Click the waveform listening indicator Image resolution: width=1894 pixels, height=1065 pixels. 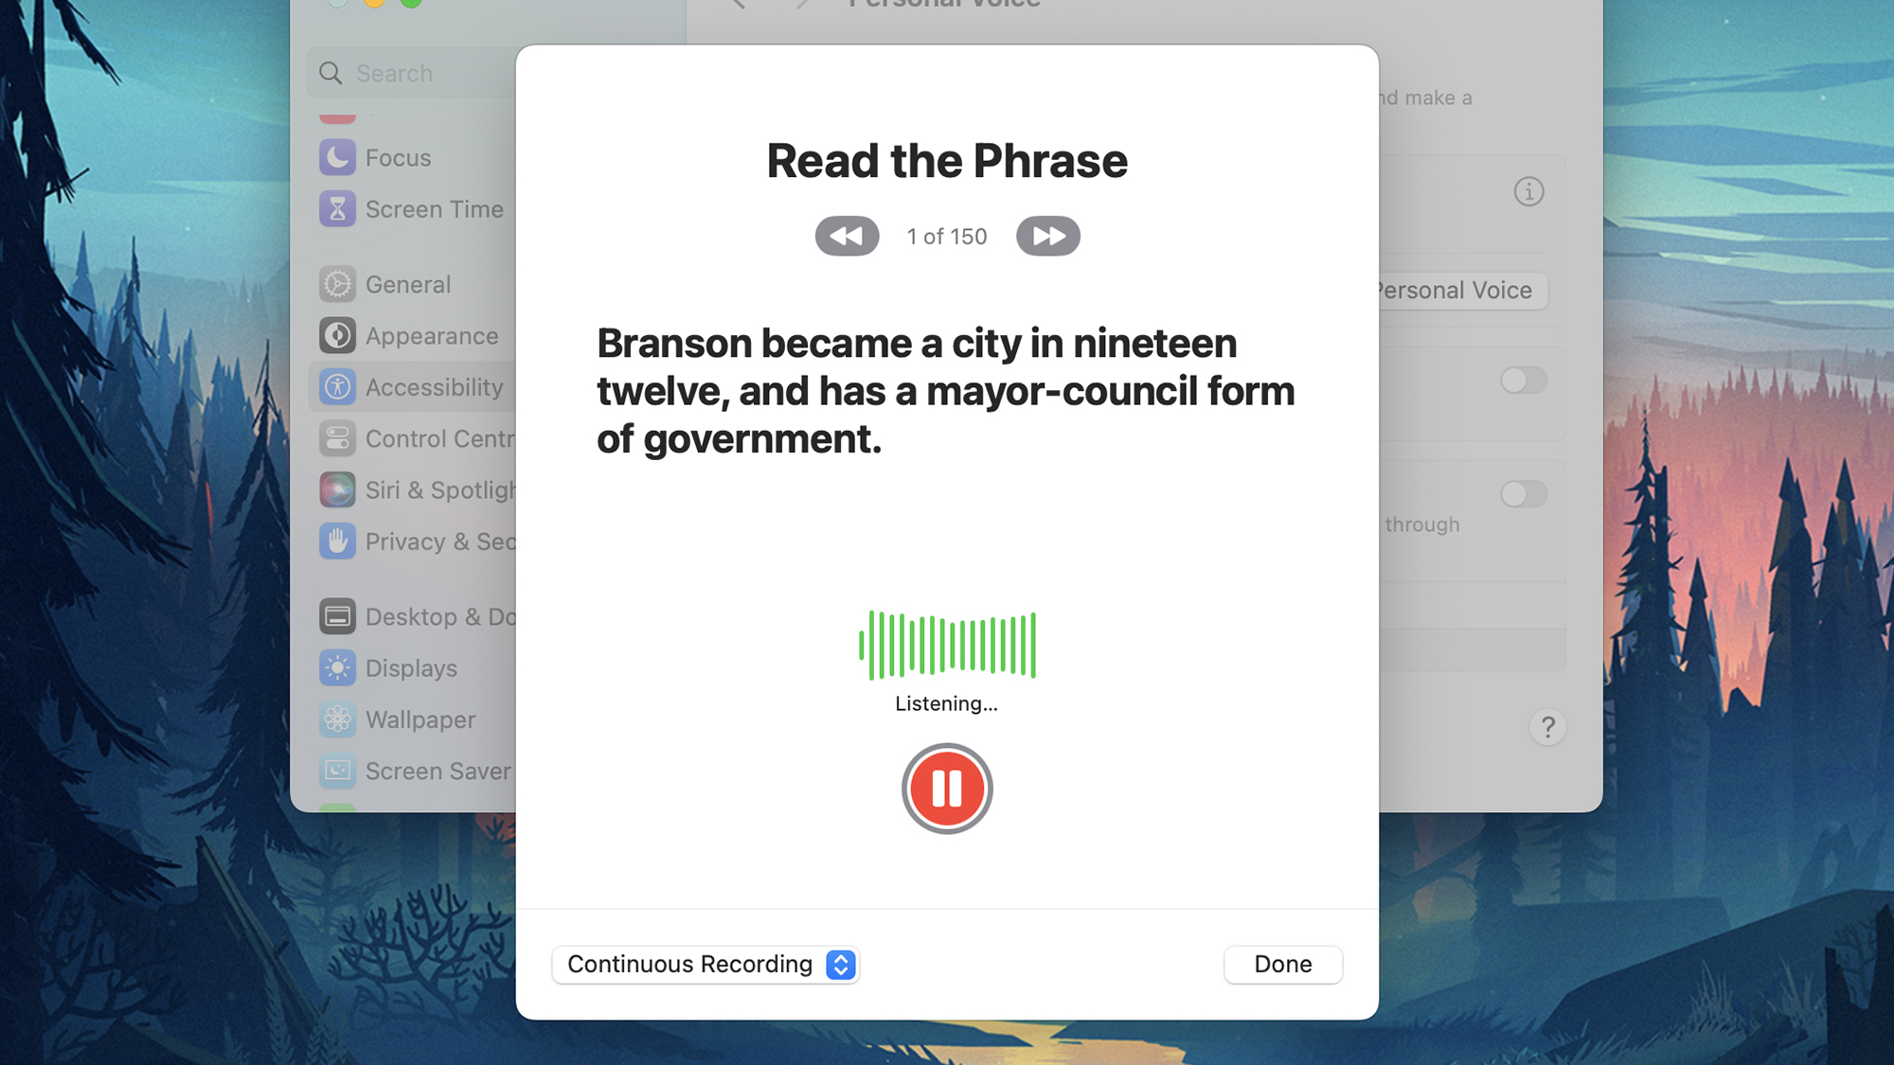[947, 645]
